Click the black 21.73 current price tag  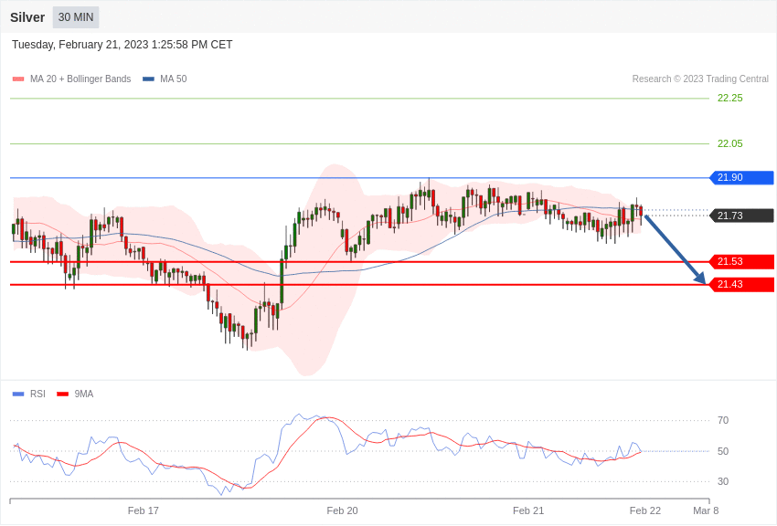pyautogui.click(x=742, y=216)
